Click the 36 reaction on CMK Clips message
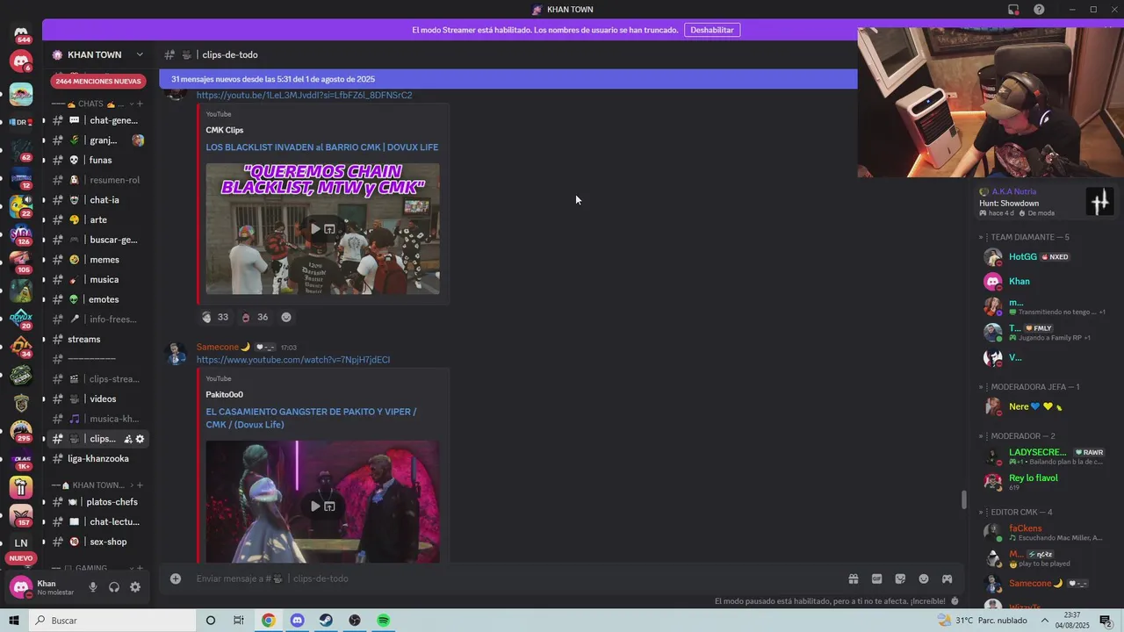 click(255, 317)
